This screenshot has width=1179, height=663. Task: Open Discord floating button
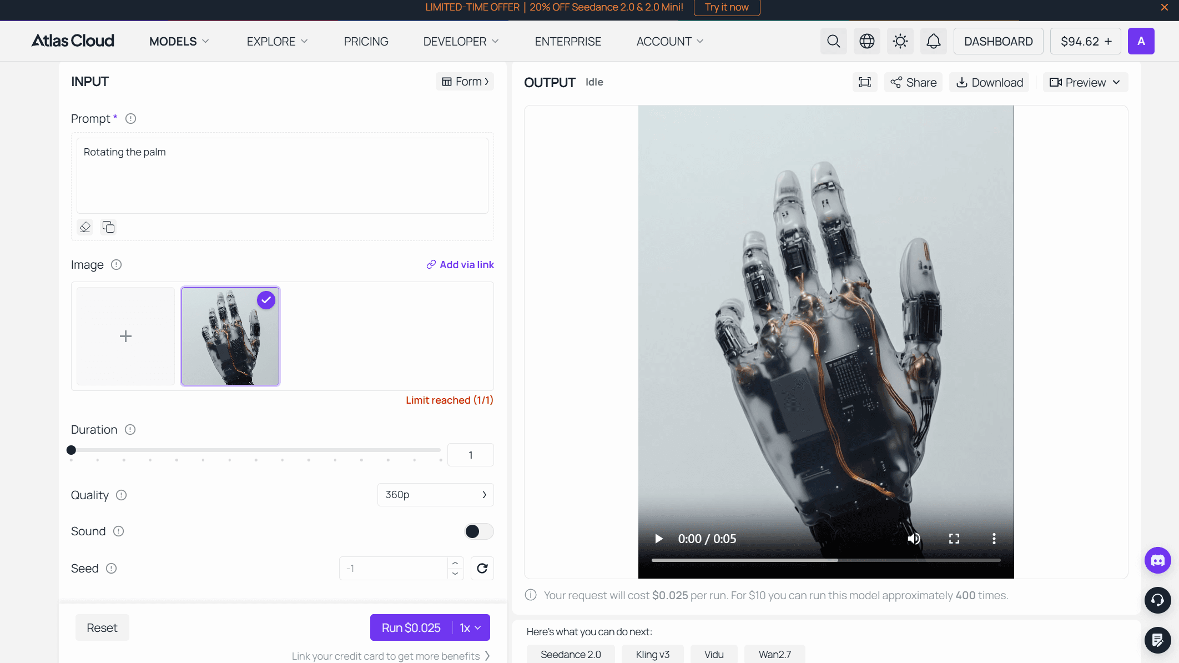(x=1157, y=560)
